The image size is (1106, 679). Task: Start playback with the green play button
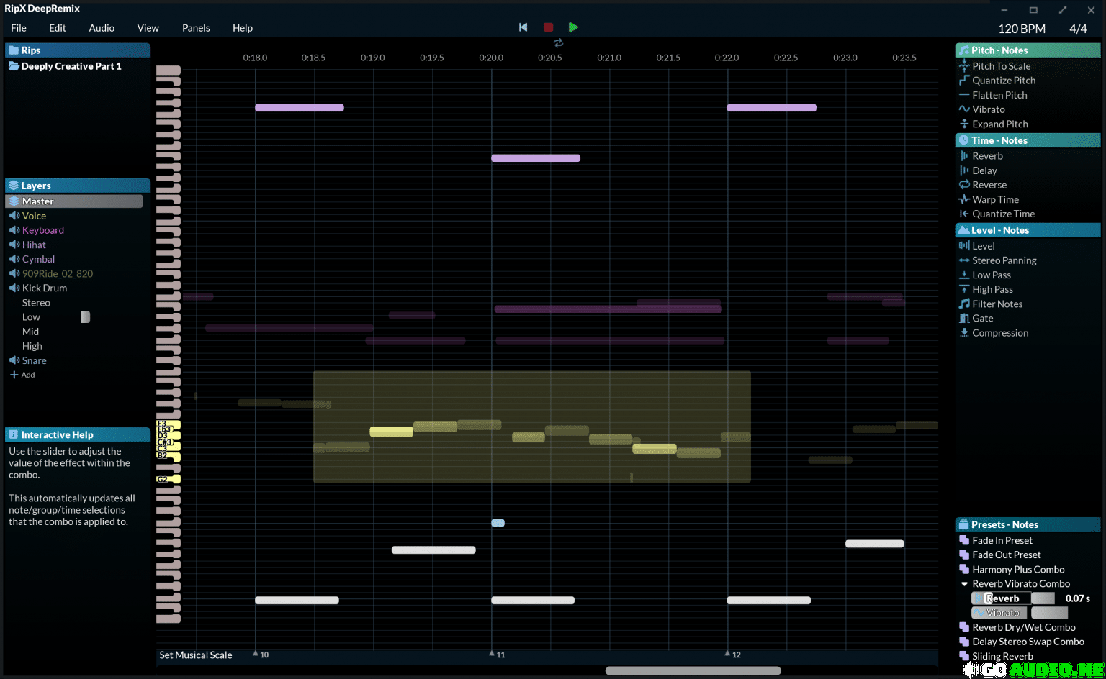(x=573, y=27)
